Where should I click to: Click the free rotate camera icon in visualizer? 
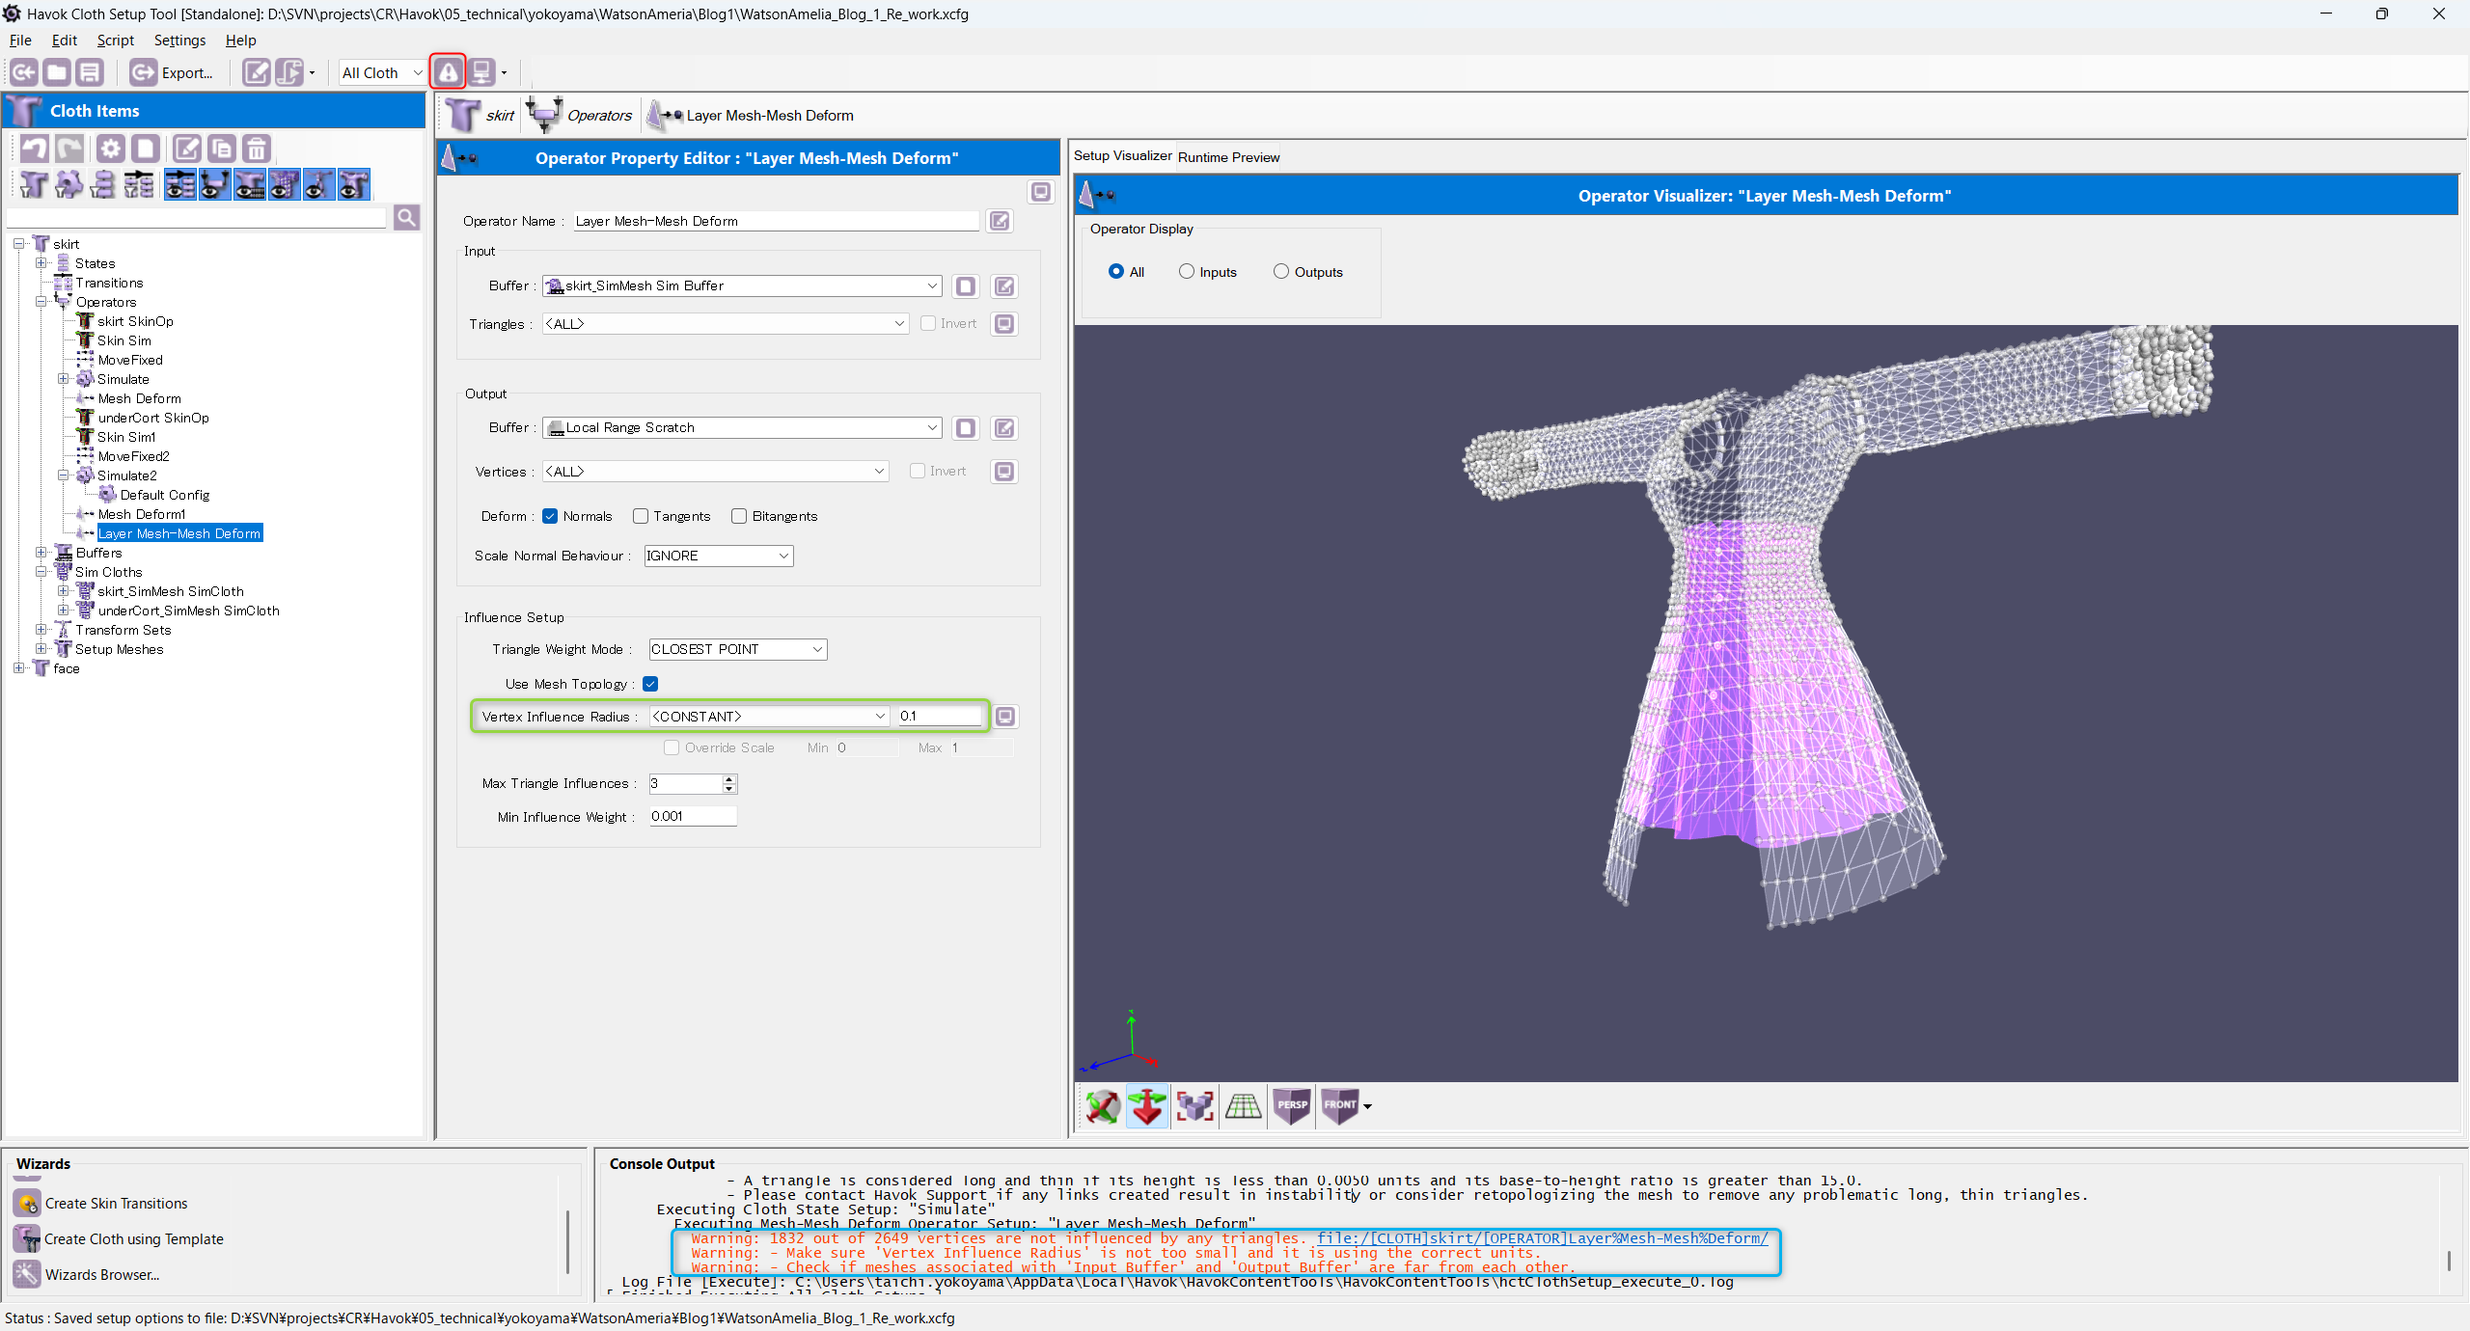1102,1105
